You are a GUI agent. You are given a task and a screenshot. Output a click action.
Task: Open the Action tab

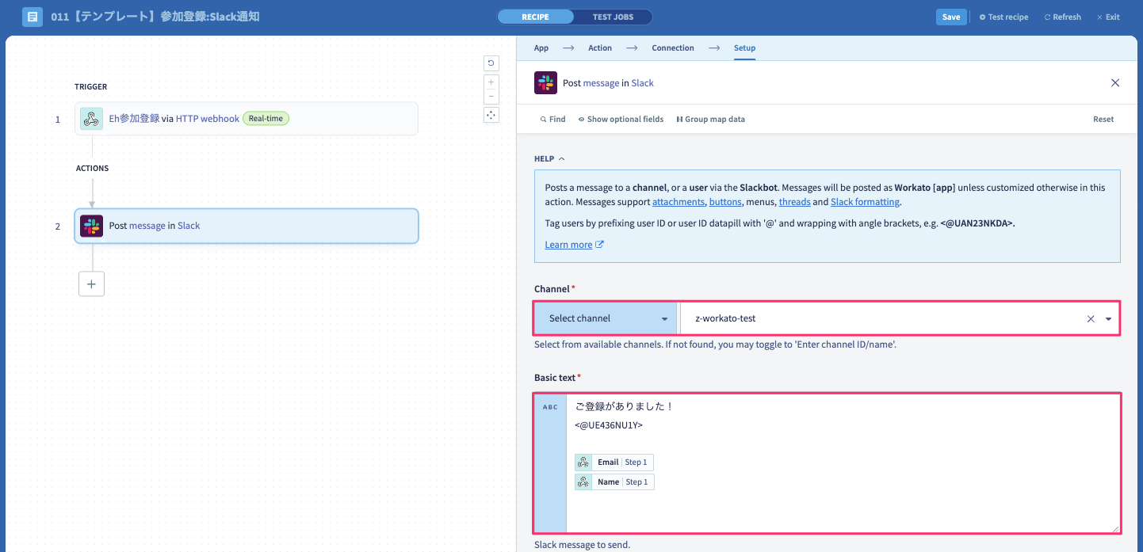[600, 48]
